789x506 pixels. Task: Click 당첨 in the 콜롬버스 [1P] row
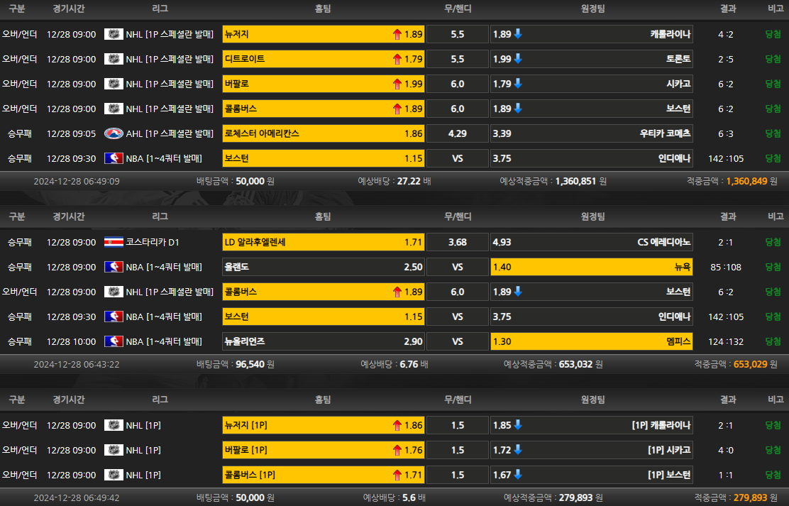click(773, 475)
